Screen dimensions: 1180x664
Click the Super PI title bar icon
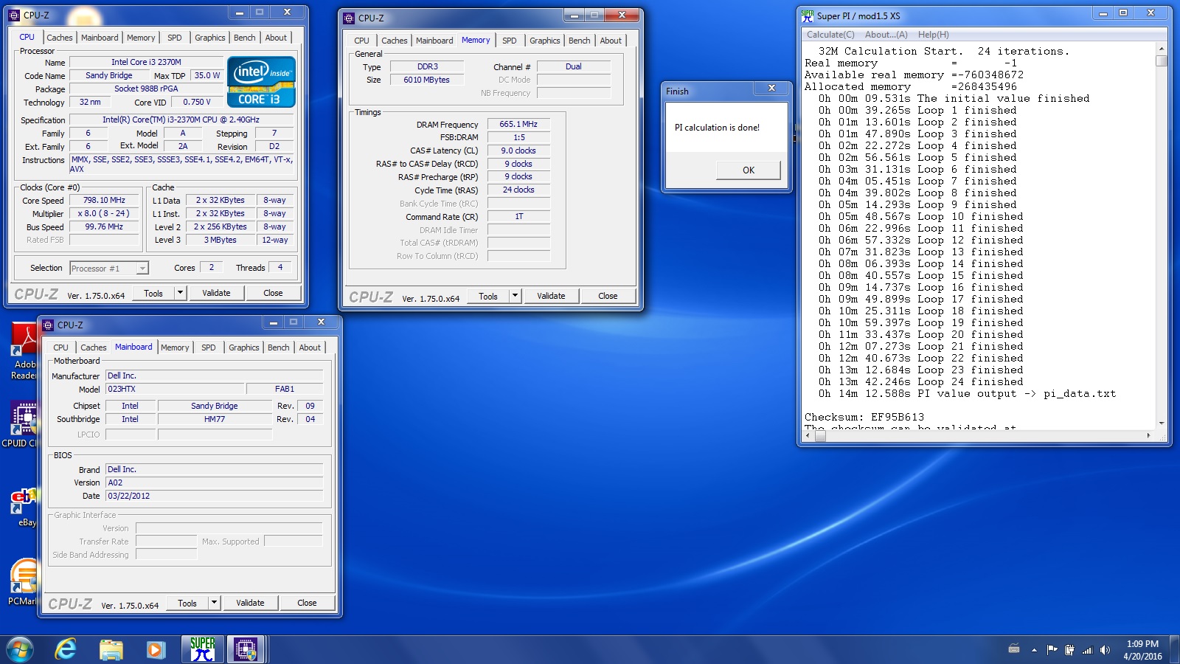pyautogui.click(x=808, y=15)
